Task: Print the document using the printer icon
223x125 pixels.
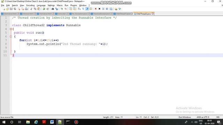Action: (26, 9)
